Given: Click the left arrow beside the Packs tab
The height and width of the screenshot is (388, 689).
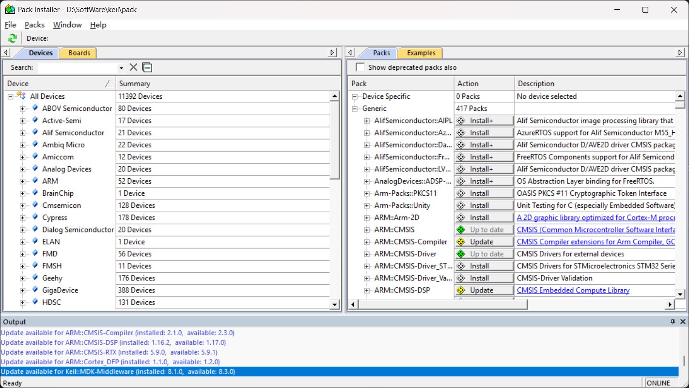Looking at the screenshot, I should coord(351,53).
